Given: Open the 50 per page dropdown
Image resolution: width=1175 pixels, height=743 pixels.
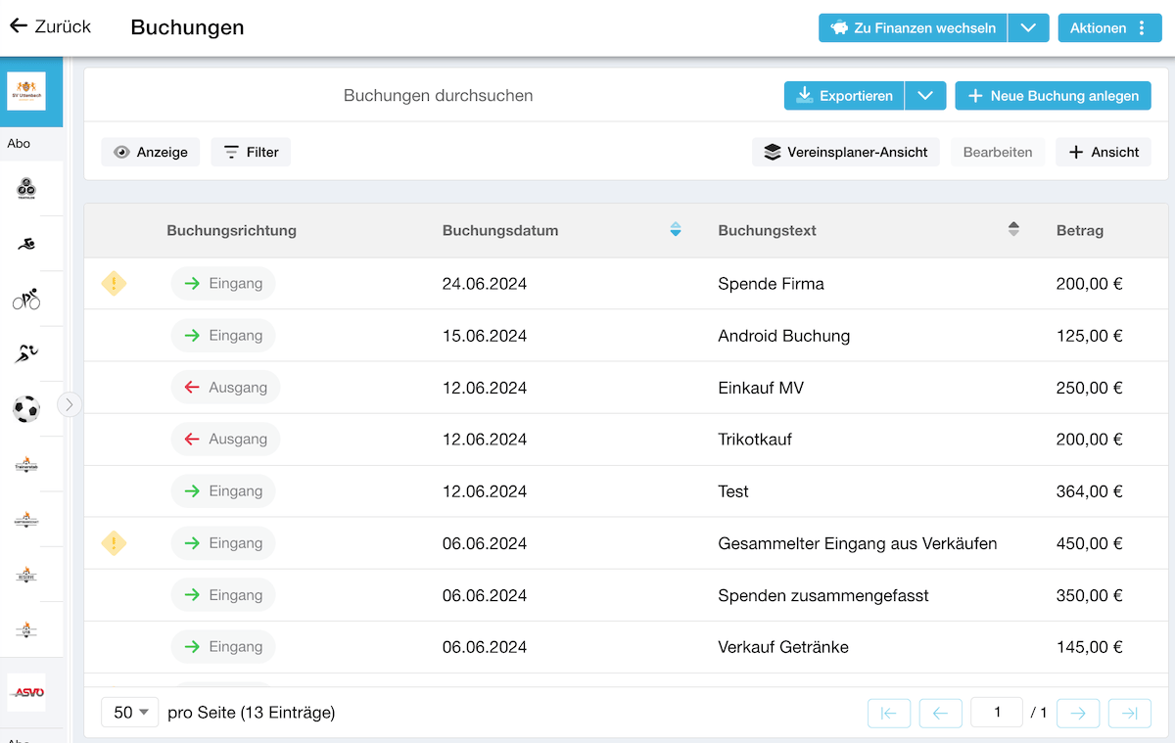Looking at the screenshot, I should coord(130,713).
